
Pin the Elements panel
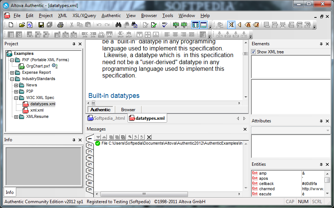(x=321, y=44)
